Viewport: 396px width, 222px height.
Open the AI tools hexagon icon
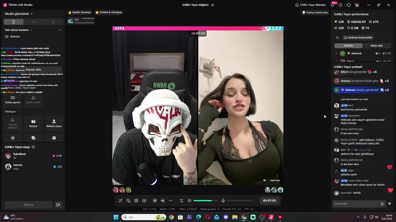(x=136, y=201)
